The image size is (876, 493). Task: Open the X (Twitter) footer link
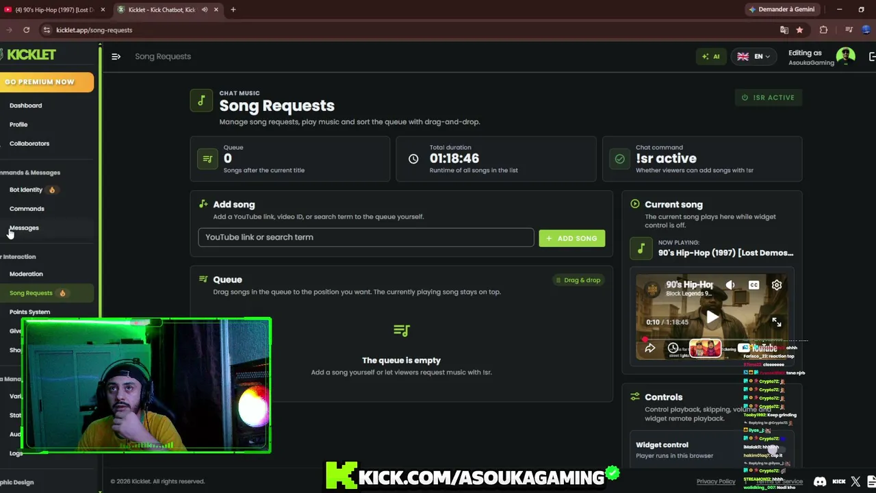click(855, 482)
